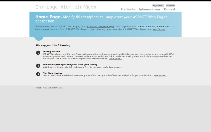Go to the Informationen page
Screen dimensions: 211x132
(x=149, y=9)
